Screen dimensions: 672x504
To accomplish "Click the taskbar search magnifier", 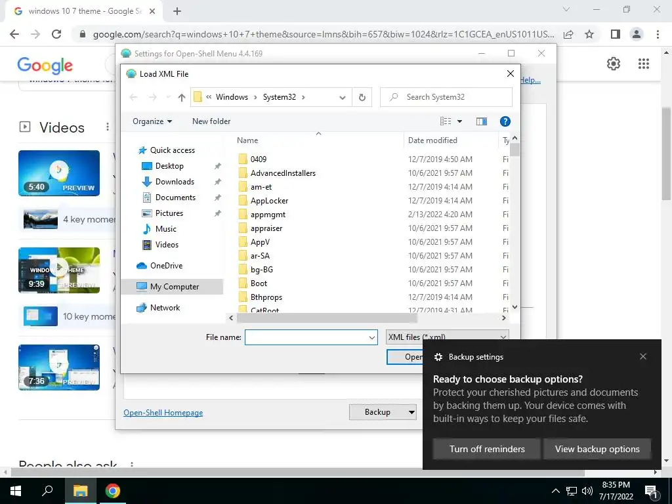I will (x=47, y=491).
